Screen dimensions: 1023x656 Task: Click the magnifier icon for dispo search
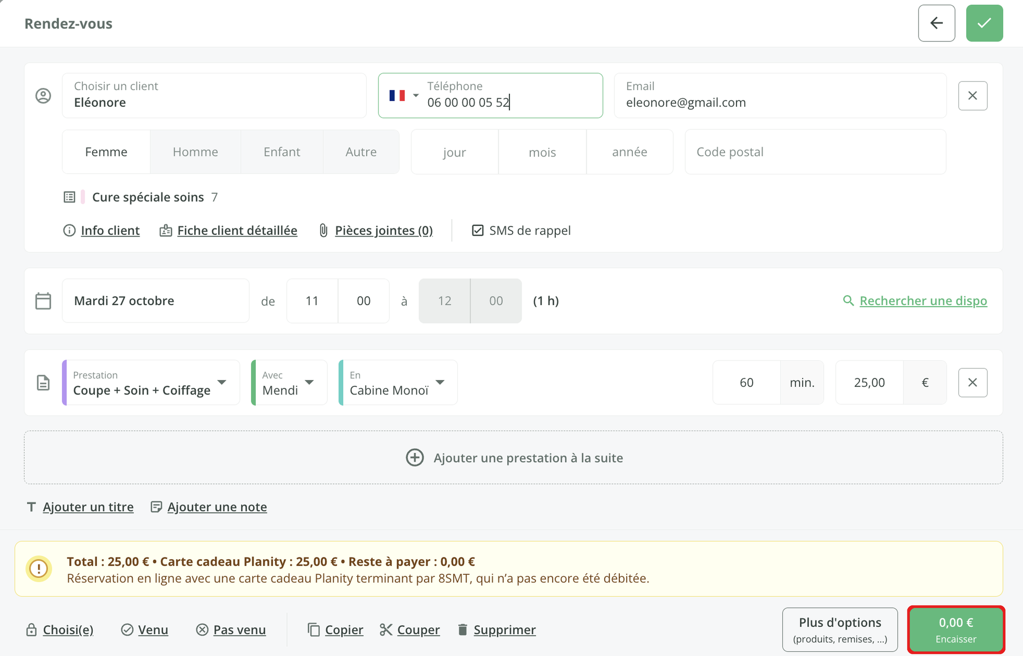pos(848,301)
